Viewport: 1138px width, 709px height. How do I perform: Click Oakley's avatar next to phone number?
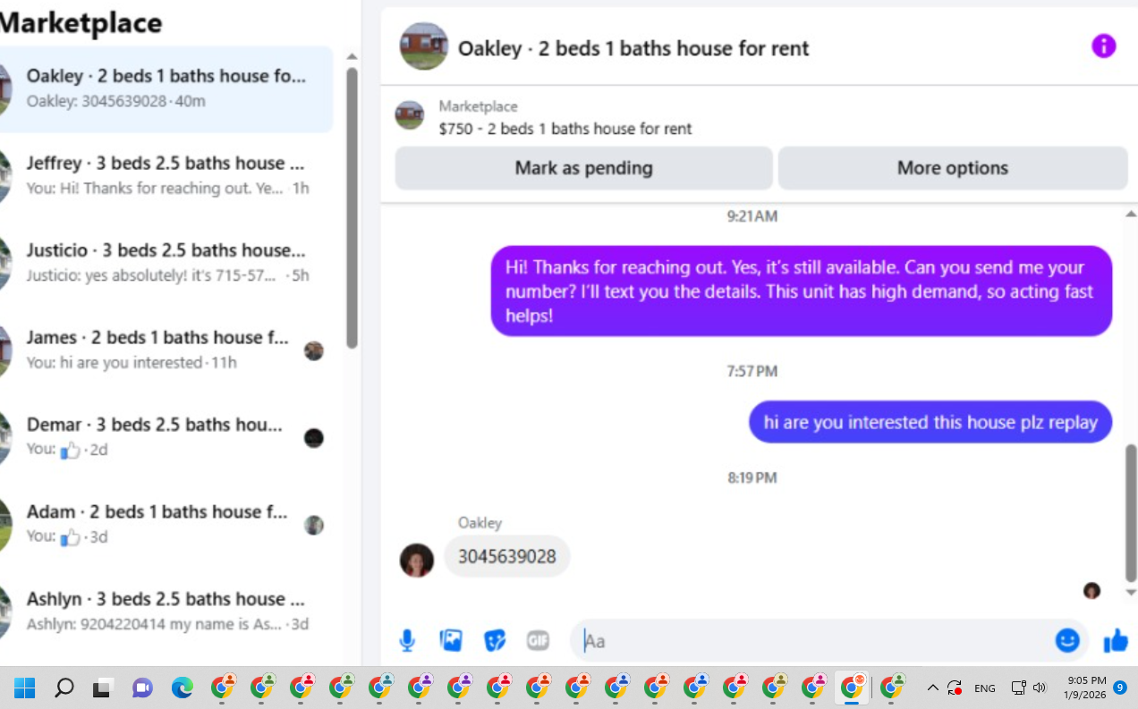[416, 560]
